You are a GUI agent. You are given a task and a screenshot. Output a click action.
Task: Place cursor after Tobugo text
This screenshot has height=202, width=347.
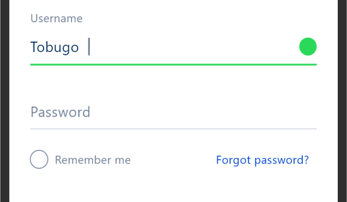(83, 47)
